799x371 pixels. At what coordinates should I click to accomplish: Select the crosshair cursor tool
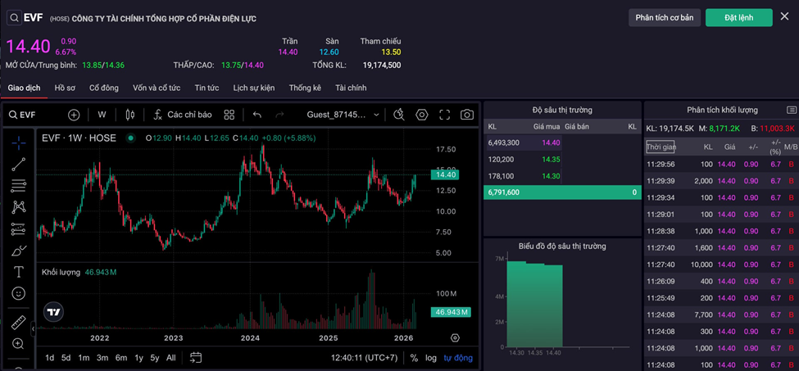click(x=18, y=143)
